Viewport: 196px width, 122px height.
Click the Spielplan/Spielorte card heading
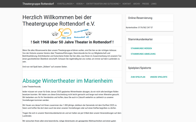point(139,68)
